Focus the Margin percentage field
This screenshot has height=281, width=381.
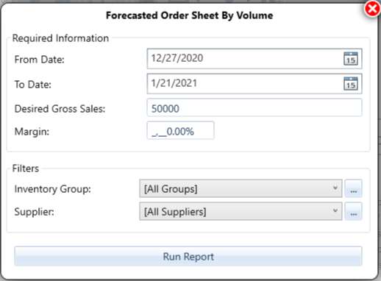coord(180,130)
